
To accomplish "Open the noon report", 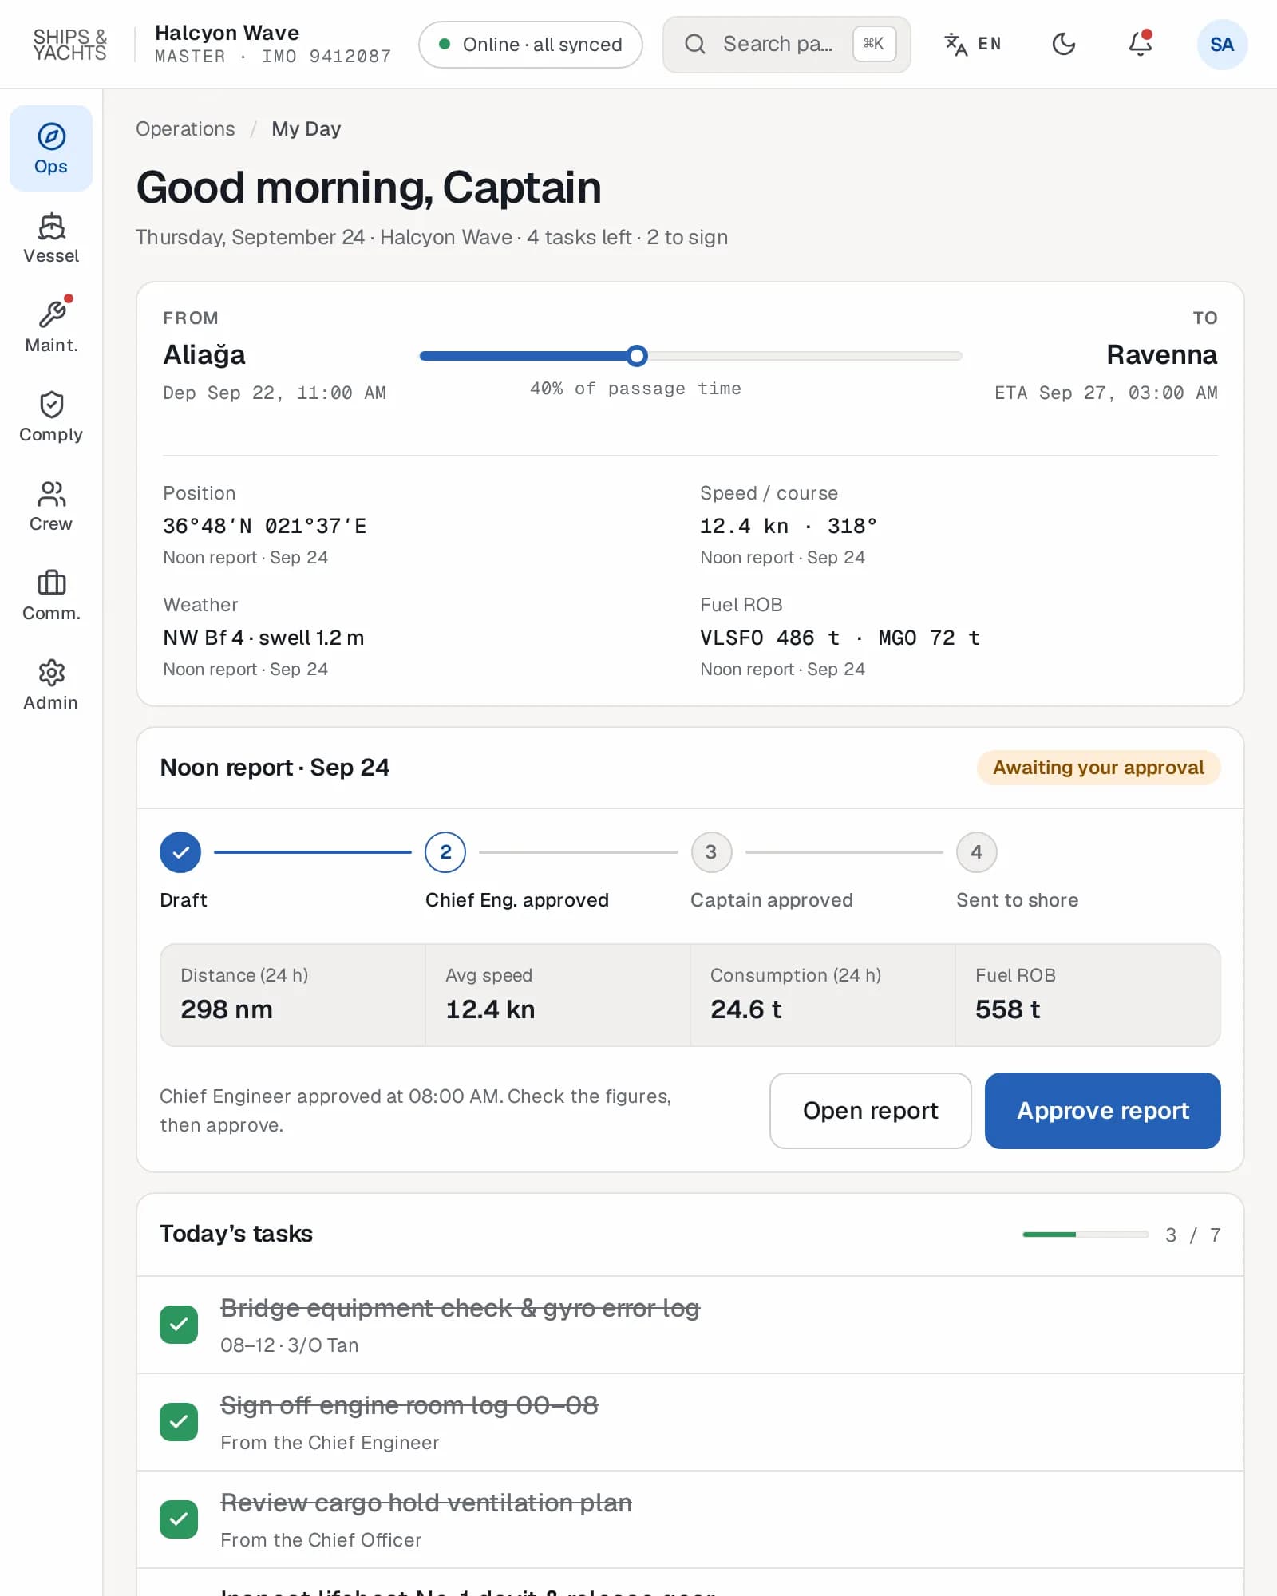I will pyautogui.click(x=870, y=1111).
